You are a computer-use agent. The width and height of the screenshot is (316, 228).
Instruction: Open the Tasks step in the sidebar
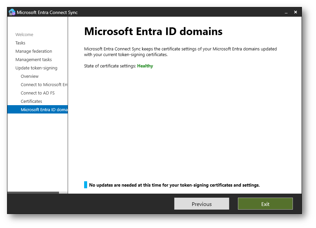point(20,43)
